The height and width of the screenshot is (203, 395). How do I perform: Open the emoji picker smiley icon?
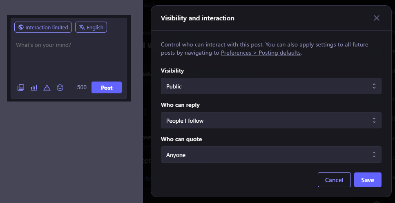tap(60, 88)
